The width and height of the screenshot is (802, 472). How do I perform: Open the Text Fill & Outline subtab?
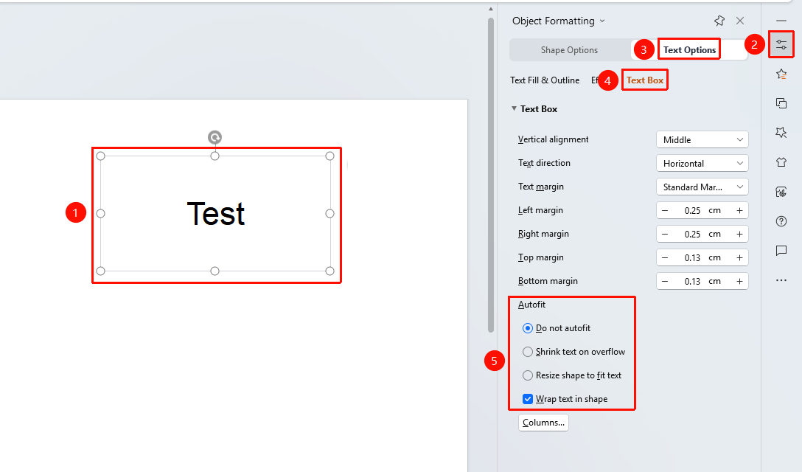[545, 80]
